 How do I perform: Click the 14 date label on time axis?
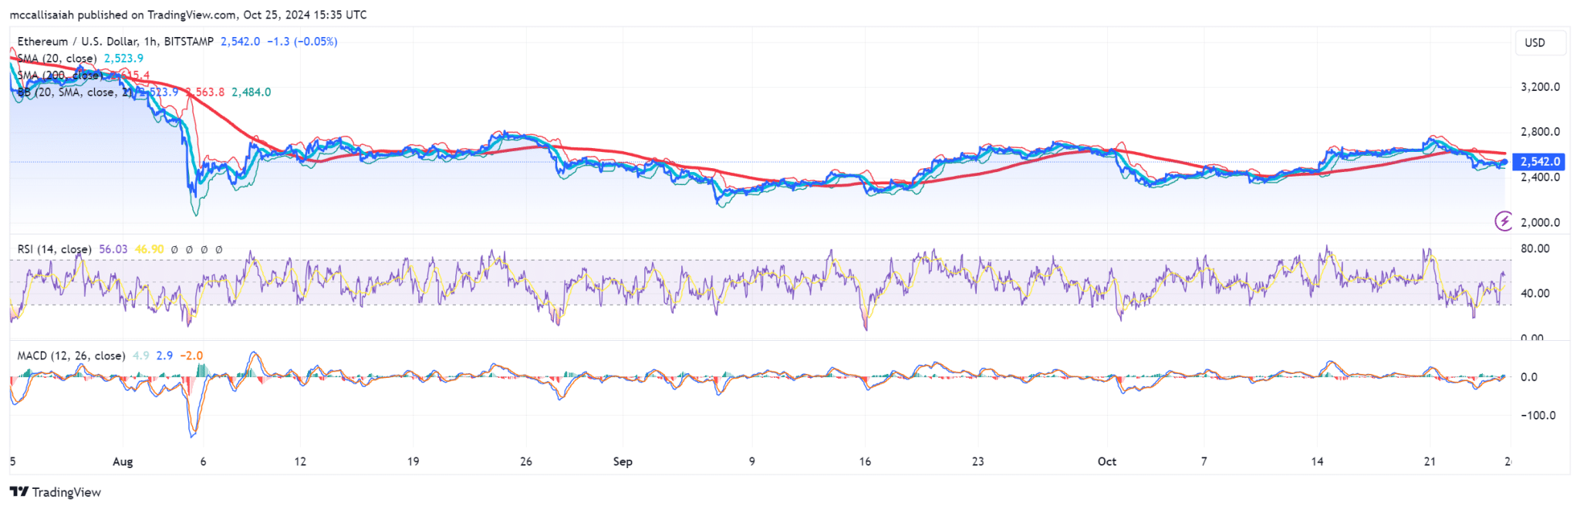click(1317, 461)
